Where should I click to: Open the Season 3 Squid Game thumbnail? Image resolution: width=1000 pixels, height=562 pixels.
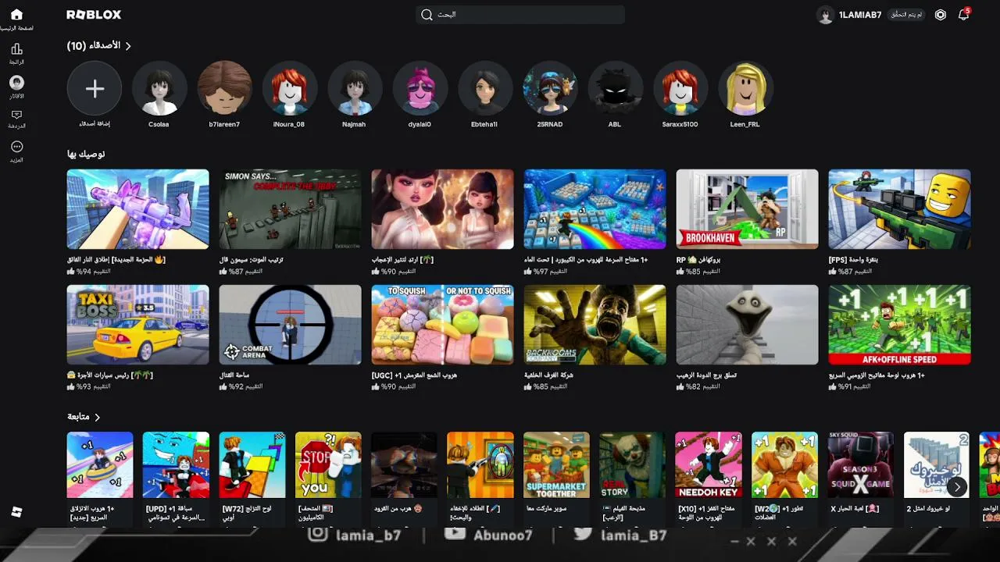(861, 465)
